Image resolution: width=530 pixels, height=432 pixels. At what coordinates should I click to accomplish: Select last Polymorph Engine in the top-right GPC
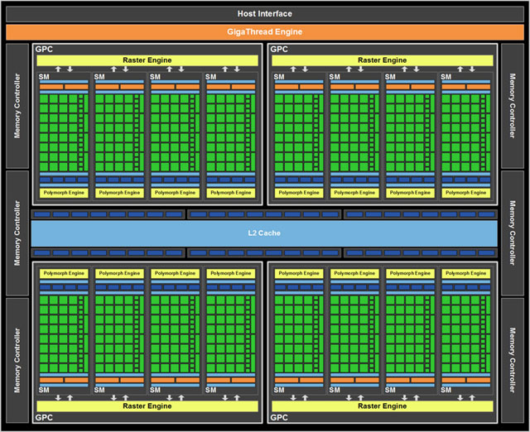coord(465,193)
